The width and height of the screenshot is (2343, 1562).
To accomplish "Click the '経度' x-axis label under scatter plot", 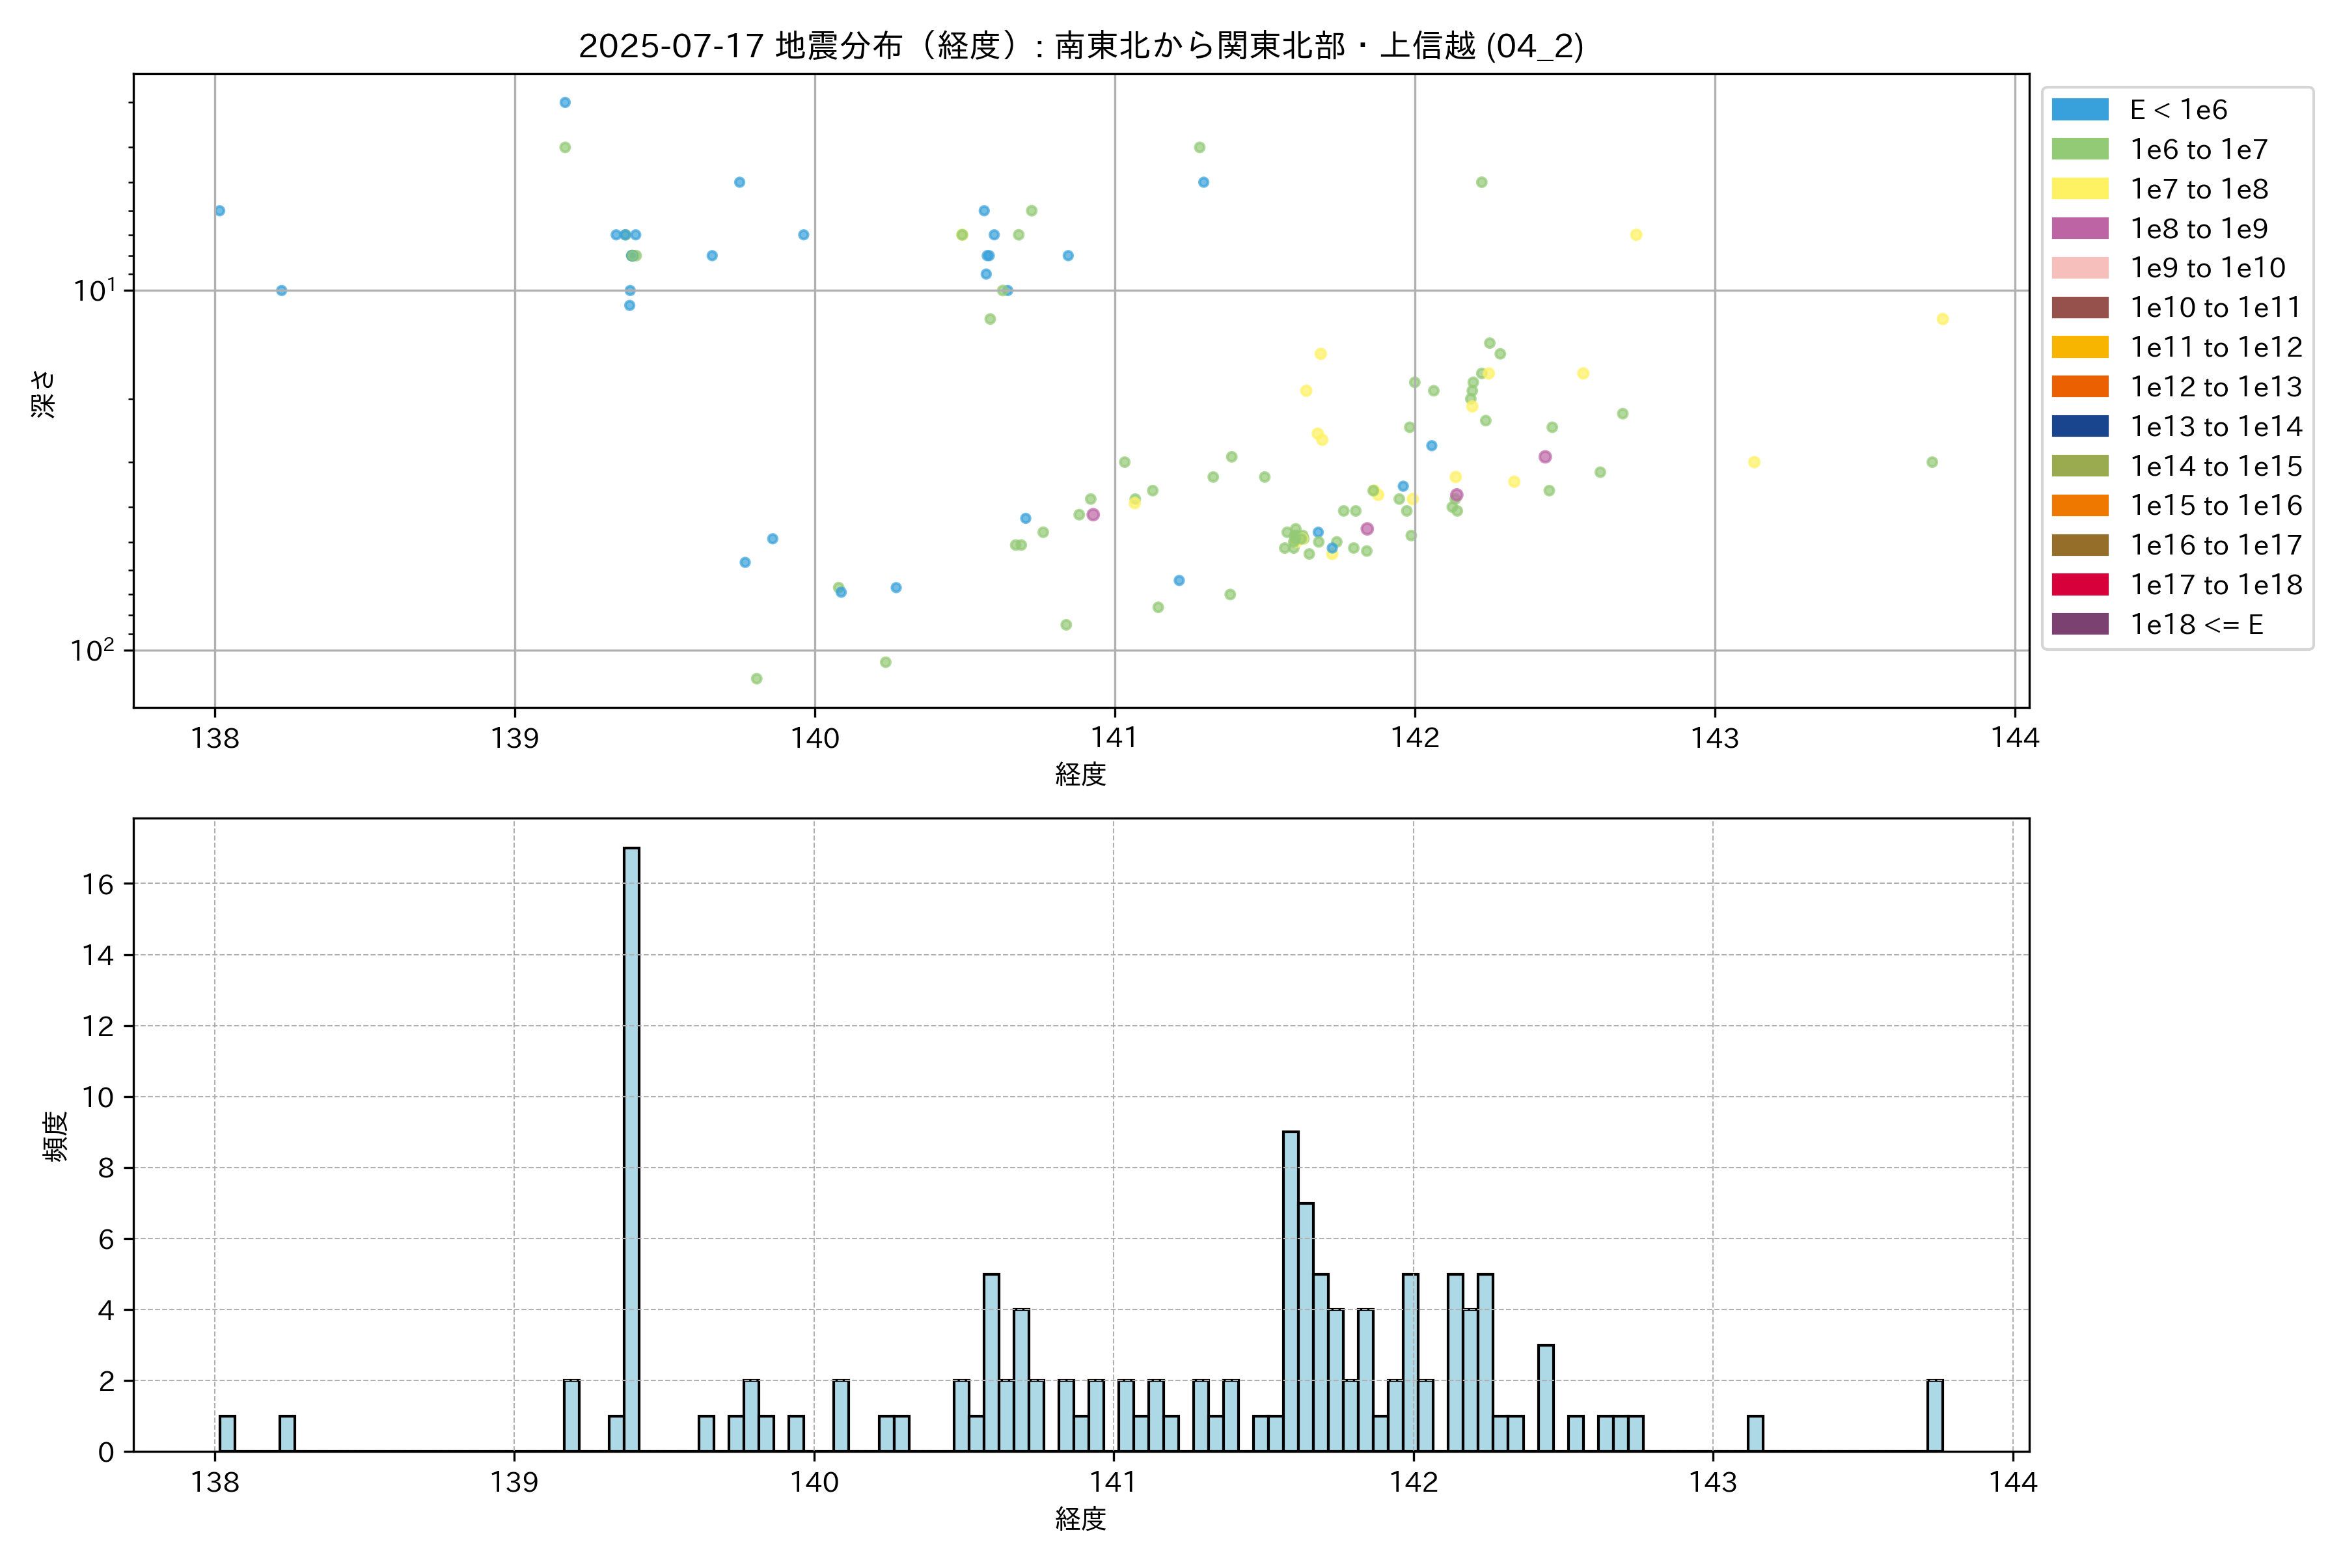I will 1081,774.
